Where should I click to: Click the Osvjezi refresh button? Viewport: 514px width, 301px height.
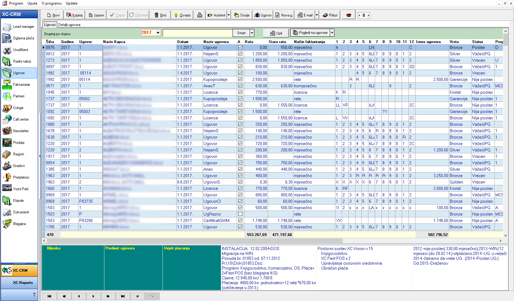point(182,15)
